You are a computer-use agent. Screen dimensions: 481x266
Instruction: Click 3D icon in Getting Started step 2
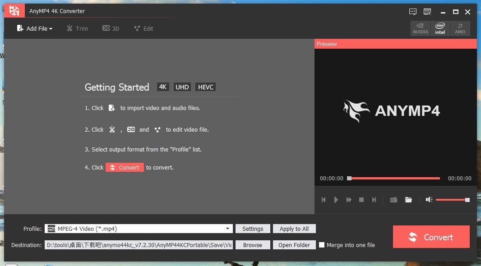click(131, 129)
